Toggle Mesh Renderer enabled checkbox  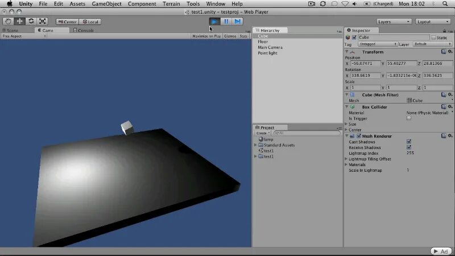pyautogui.click(x=359, y=136)
